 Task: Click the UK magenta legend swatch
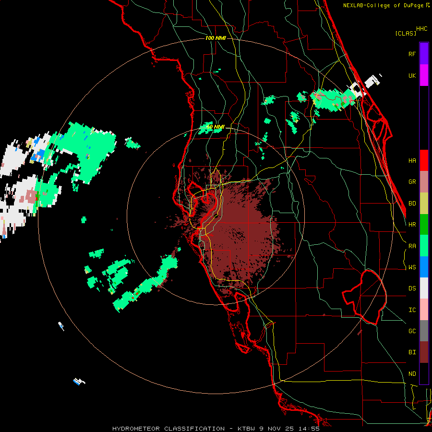click(424, 75)
